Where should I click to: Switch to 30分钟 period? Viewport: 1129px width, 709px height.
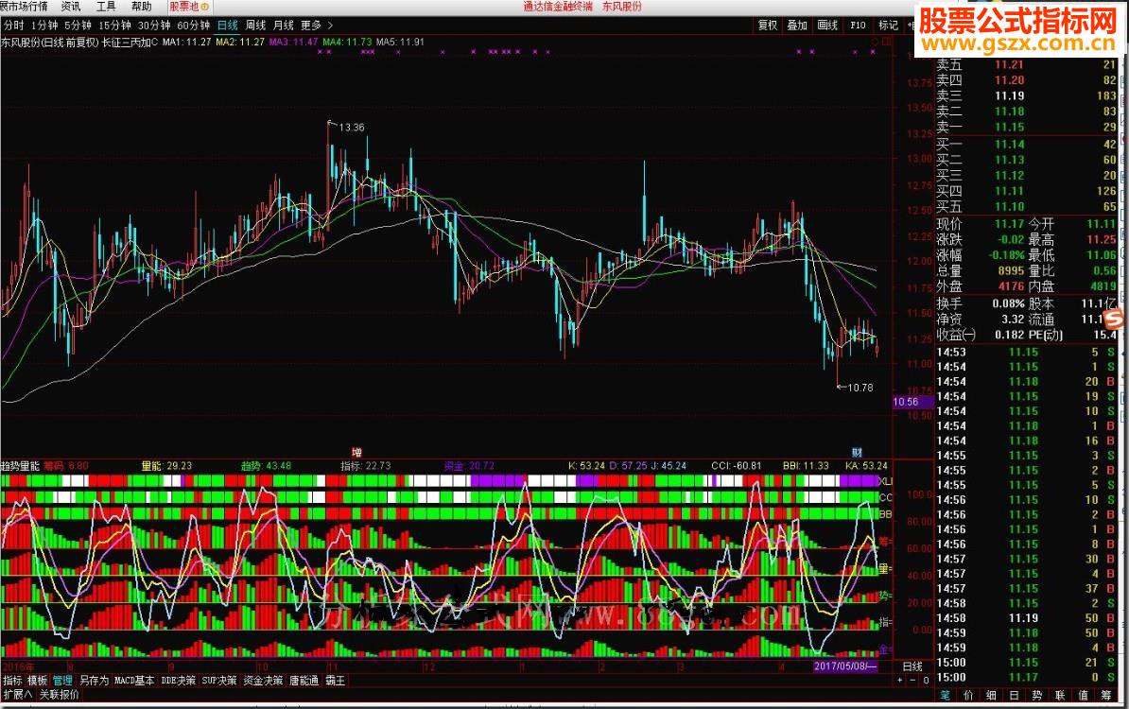tap(154, 26)
